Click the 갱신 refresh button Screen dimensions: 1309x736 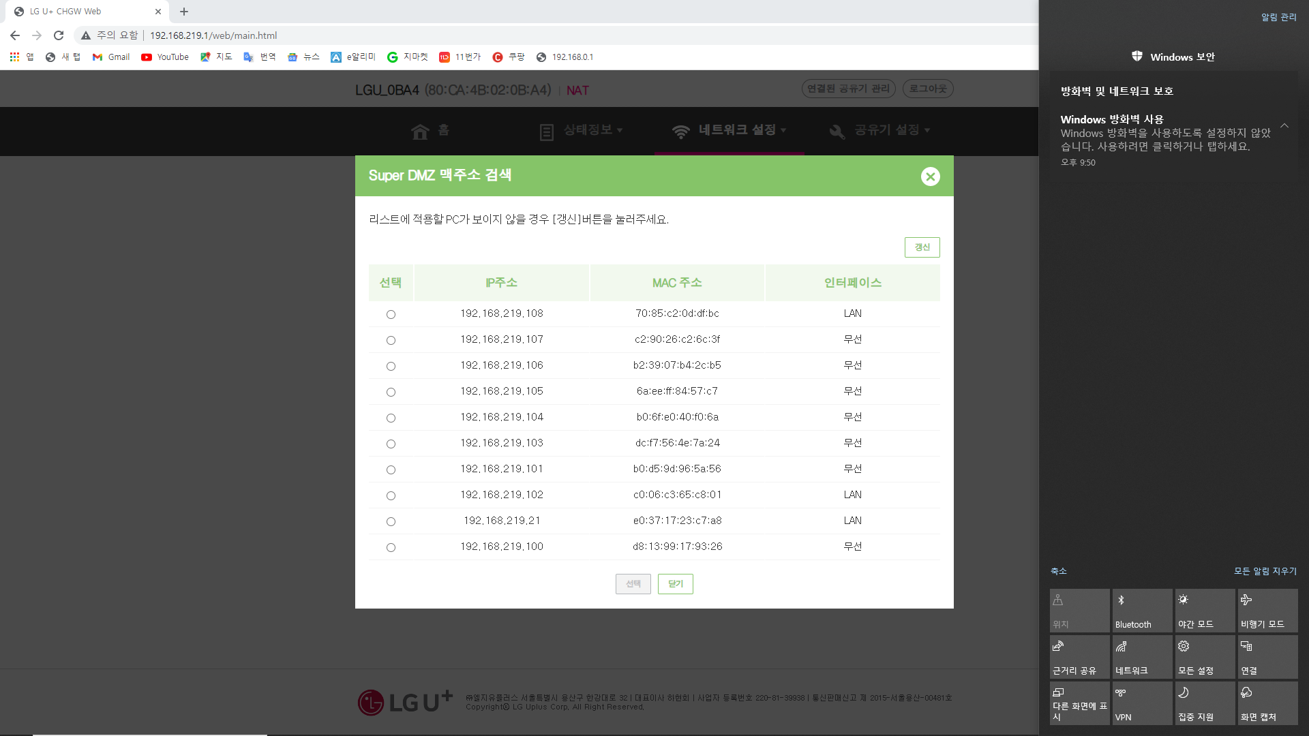coord(922,247)
